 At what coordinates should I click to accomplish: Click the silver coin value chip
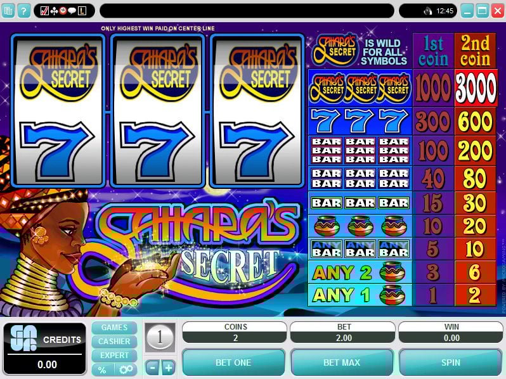[x=160, y=337]
